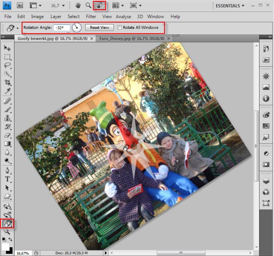This screenshot has width=274, height=256.
Task: Select the Clone Stamp tool
Action: click(x=7, y=118)
